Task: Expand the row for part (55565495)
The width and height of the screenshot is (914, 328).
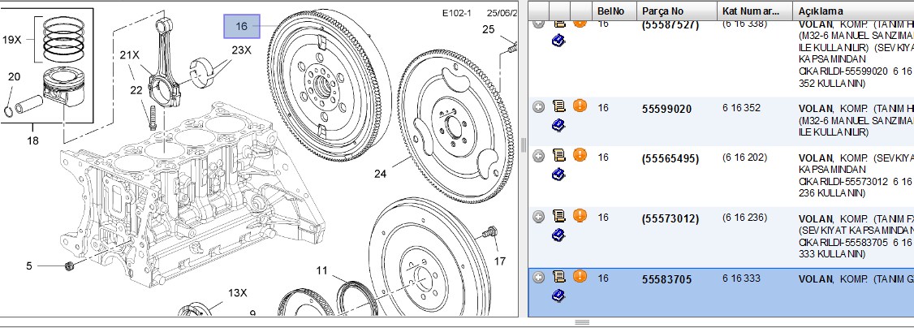Action: click(539, 156)
